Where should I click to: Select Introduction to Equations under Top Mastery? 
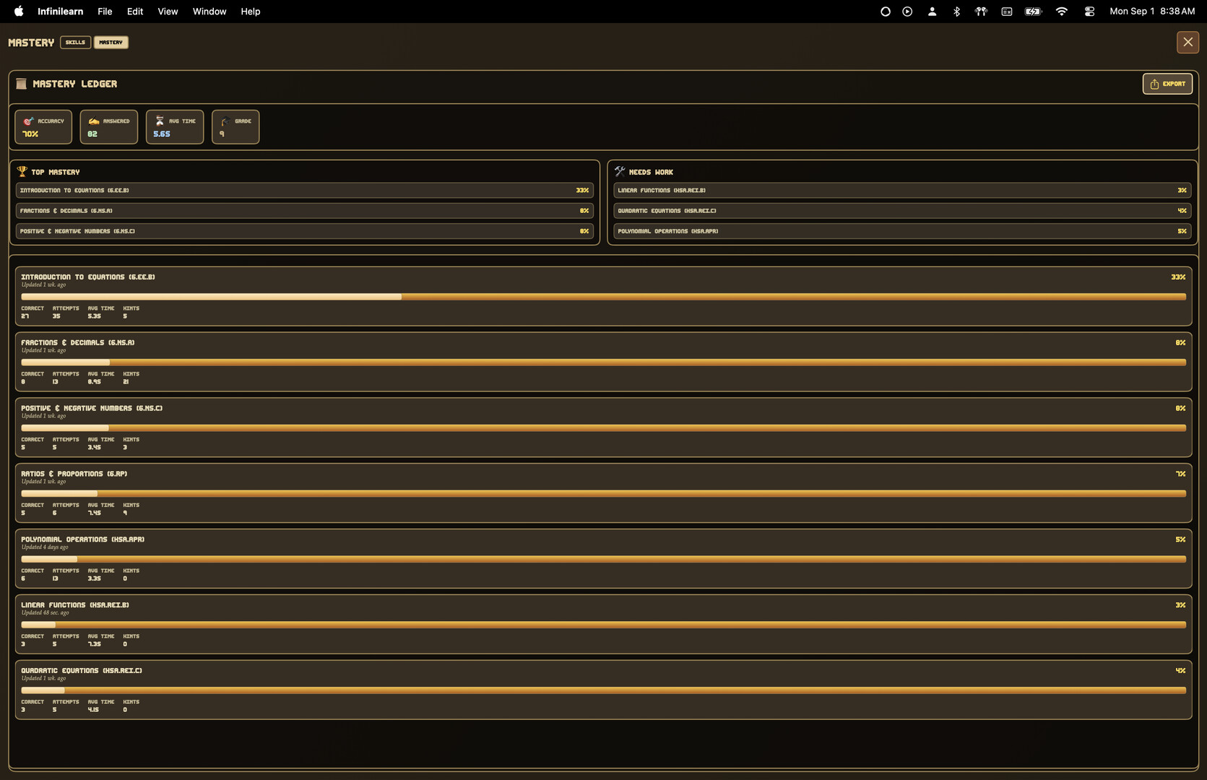click(x=303, y=190)
